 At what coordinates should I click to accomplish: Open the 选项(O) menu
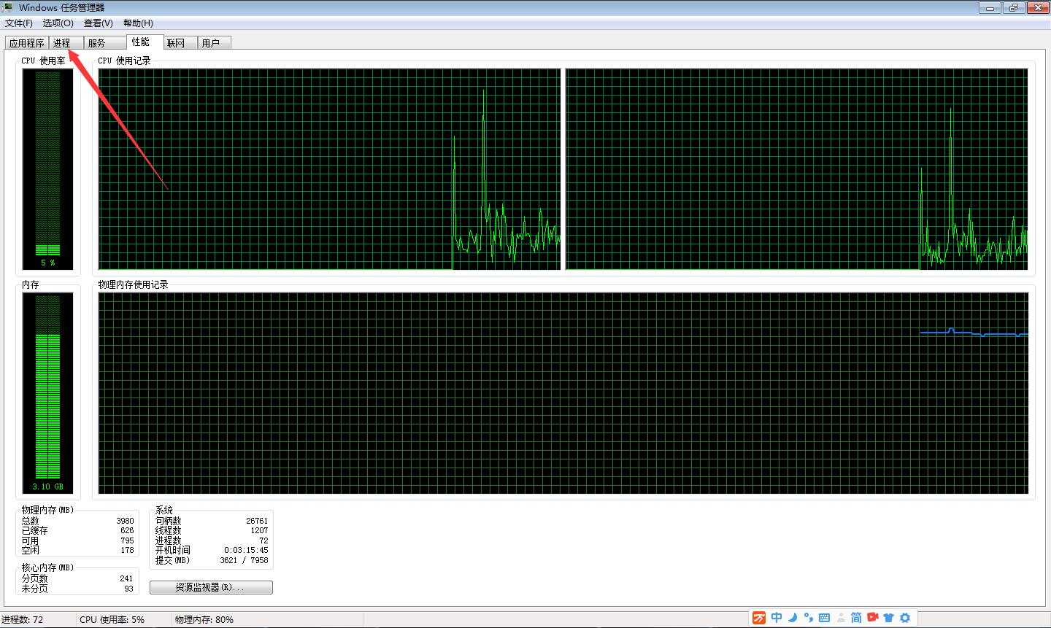click(58, 23)
